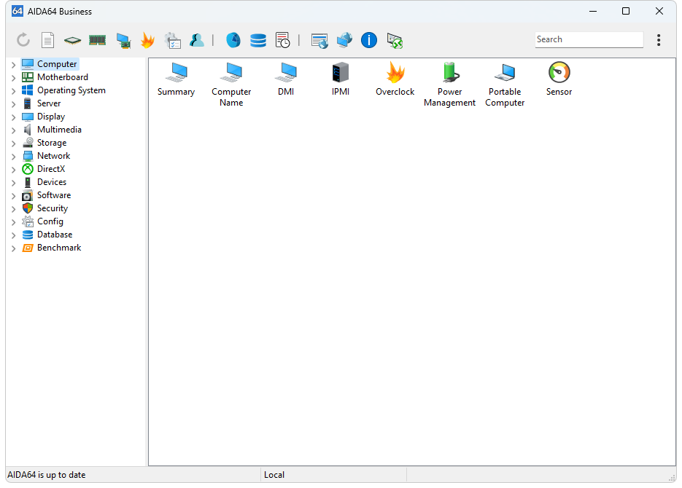Expand the Motherboard tree node arrow

pos(13,78)
